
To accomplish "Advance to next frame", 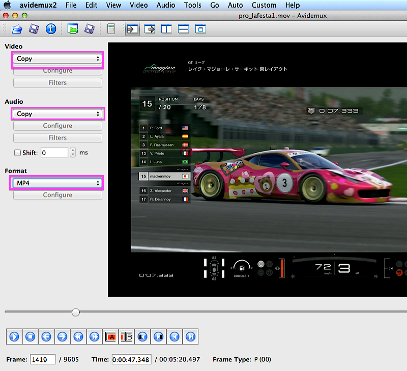I will coord(63,336).
